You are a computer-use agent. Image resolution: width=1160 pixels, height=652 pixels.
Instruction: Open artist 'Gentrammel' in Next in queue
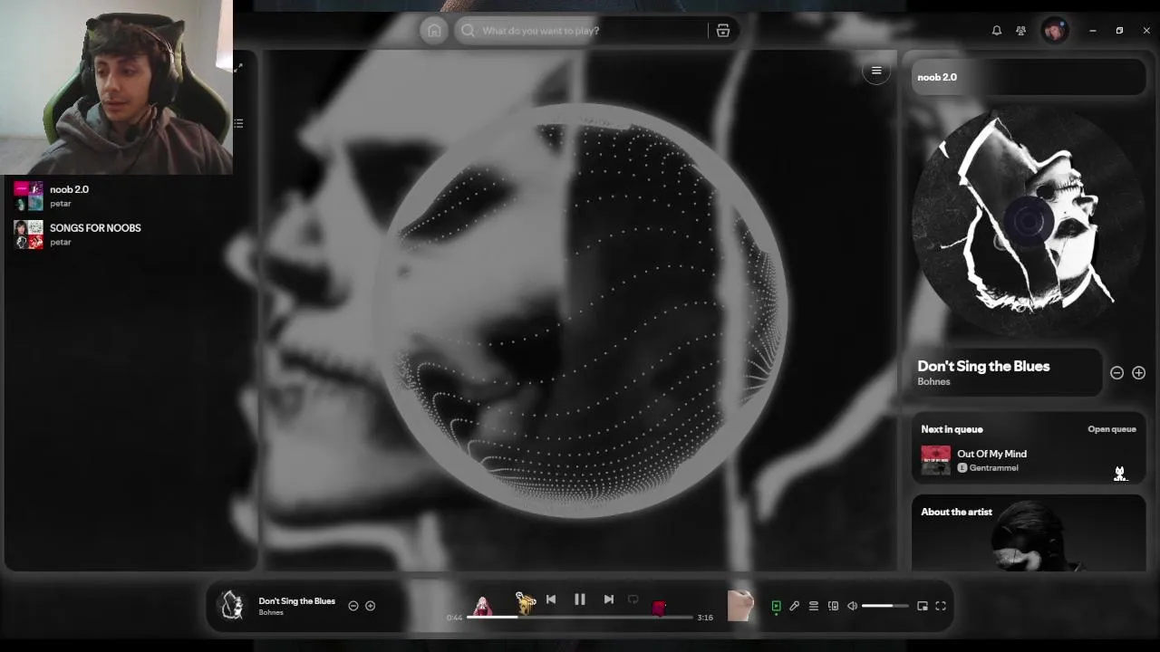point(993,468)
